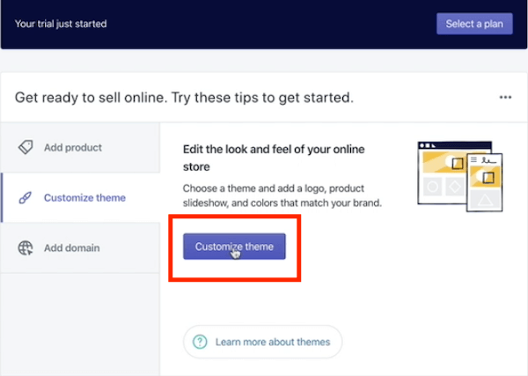
Task: Open the Add domain tab
Action: coord(71,248)
